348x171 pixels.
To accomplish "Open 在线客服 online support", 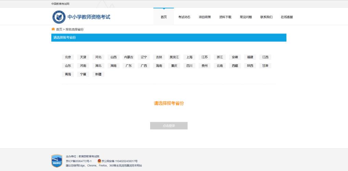I will (287, 17).
